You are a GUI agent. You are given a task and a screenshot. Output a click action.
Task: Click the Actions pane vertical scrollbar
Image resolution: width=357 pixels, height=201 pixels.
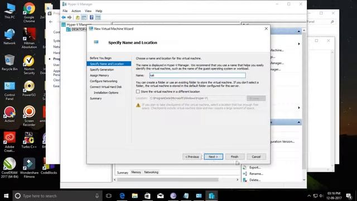point(304,100)
